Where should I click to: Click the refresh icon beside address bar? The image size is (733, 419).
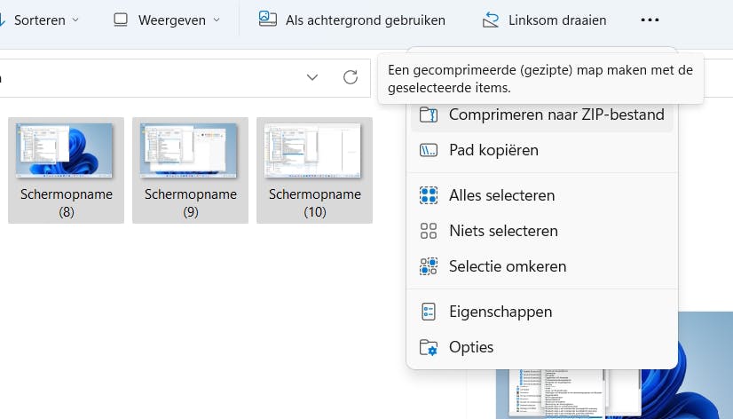(351, 77)
